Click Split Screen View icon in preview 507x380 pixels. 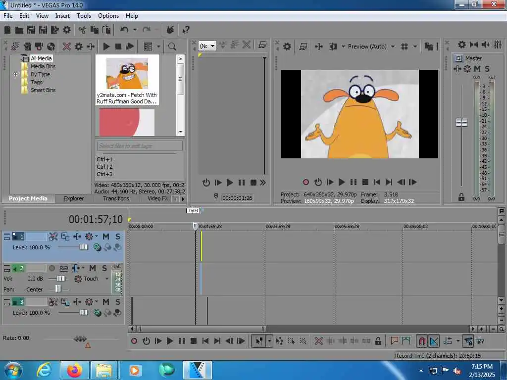[332, 47]
